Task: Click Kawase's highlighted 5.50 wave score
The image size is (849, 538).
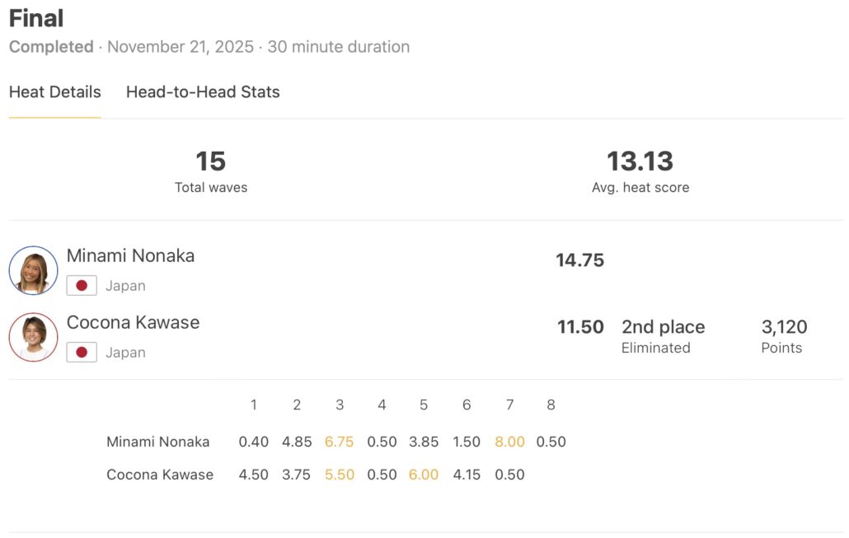Action: 339,475
